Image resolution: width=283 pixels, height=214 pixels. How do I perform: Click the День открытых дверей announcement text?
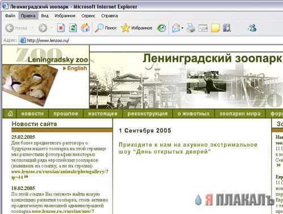tap(188, 148)
